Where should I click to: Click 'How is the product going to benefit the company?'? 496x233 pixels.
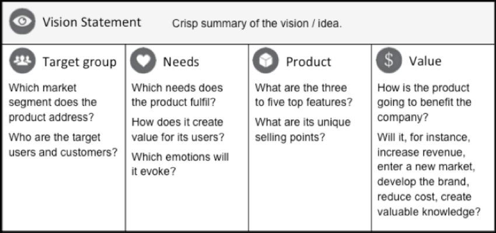(x=424, y=102)
